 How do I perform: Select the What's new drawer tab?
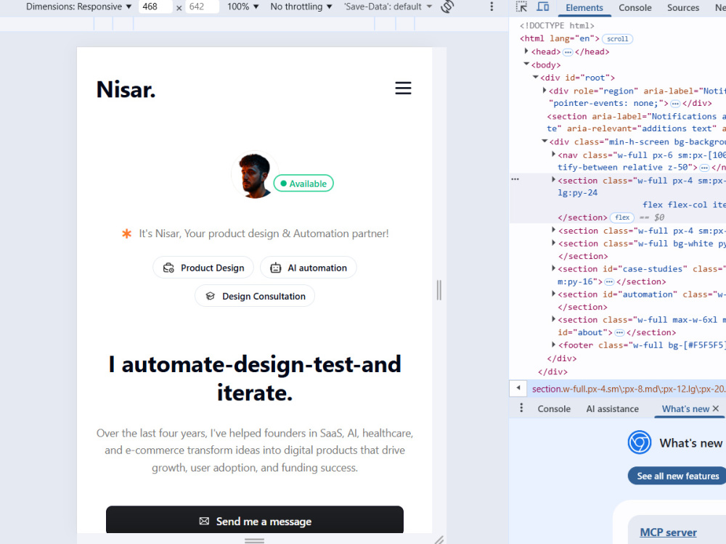click(x=685, y=408)
